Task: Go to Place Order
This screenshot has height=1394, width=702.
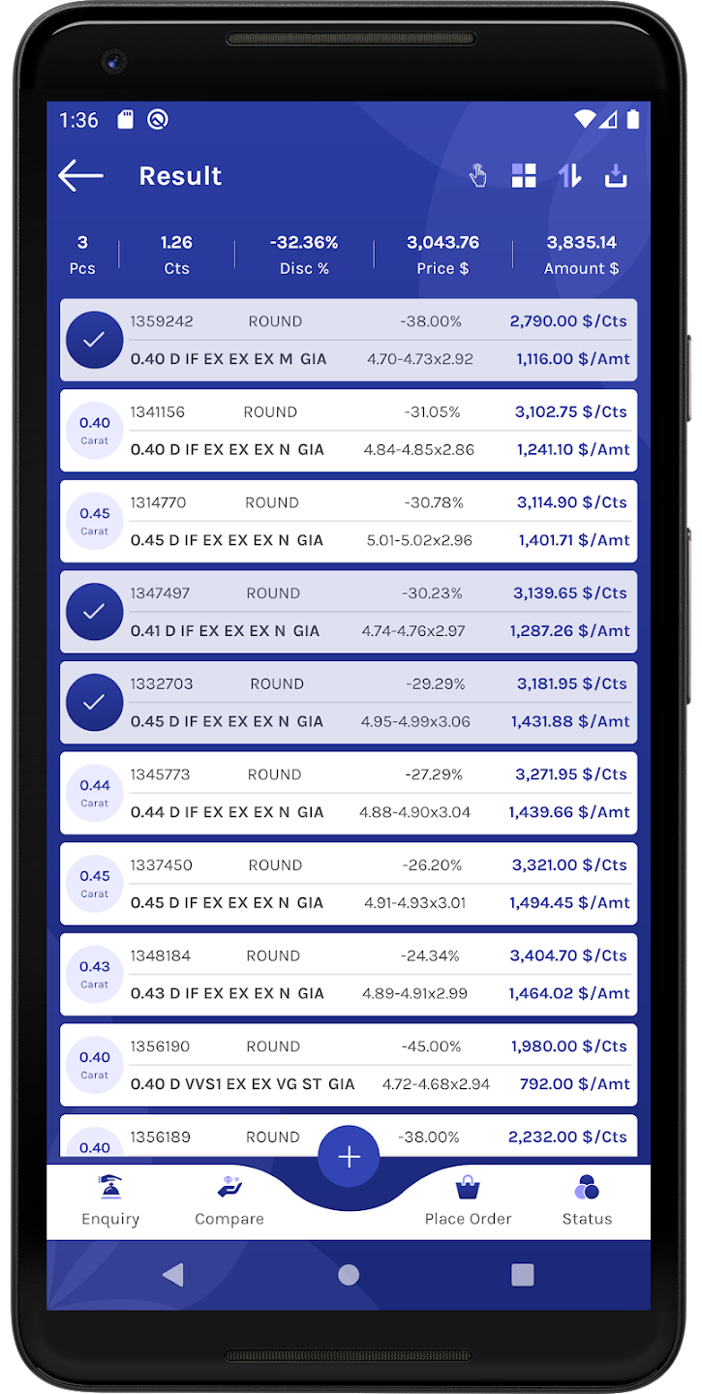Action: [468, 1201]
